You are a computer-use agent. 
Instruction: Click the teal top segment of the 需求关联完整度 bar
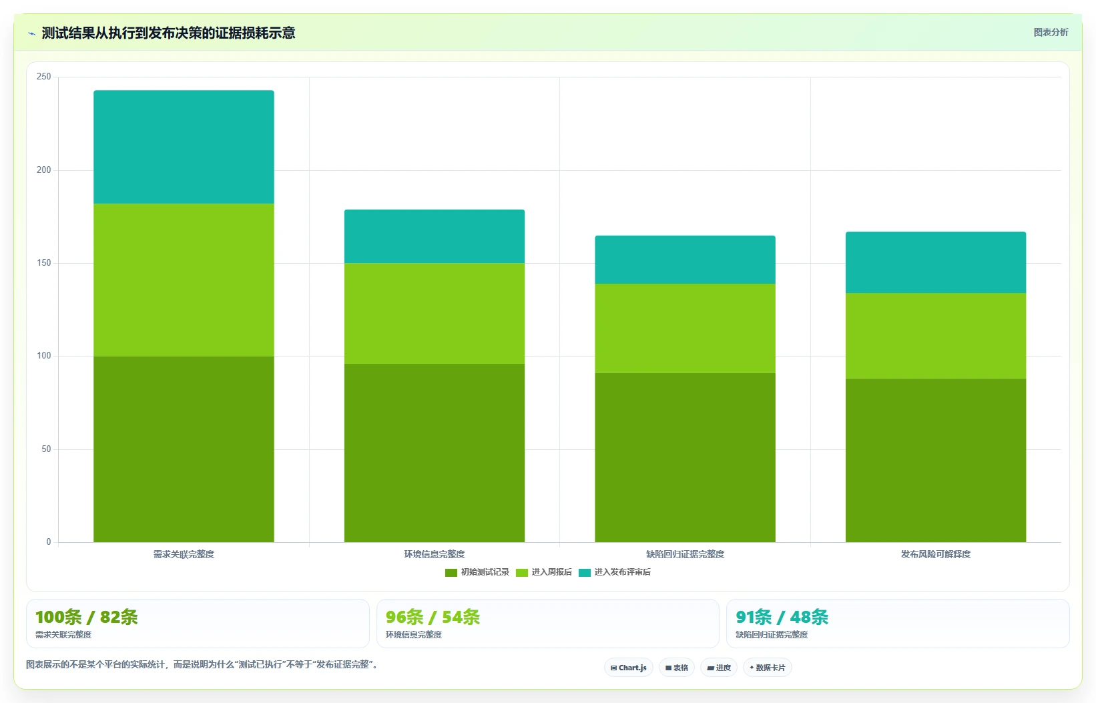[184, 147]
